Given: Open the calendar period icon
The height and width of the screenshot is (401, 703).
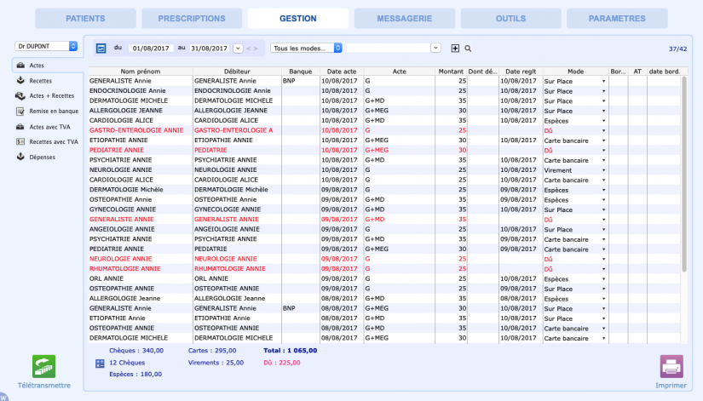Looking at the screenshot, I should pyautogui.click(x=101, y=49).
